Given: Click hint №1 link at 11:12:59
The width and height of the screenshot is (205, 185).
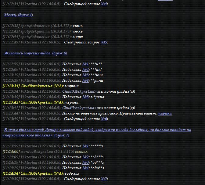Looking at the screenshot, I should click(x=86, y=64).
